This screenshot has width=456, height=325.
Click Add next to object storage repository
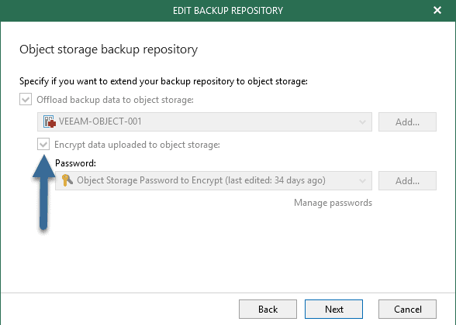(407, 122)
